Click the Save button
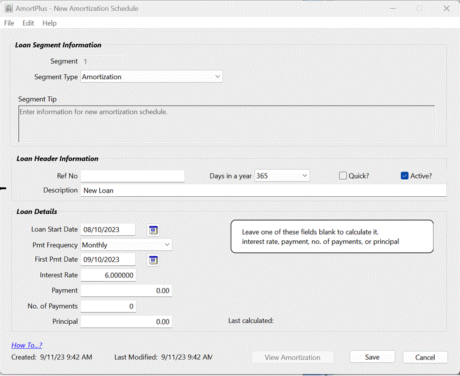 tap(372, 357)
